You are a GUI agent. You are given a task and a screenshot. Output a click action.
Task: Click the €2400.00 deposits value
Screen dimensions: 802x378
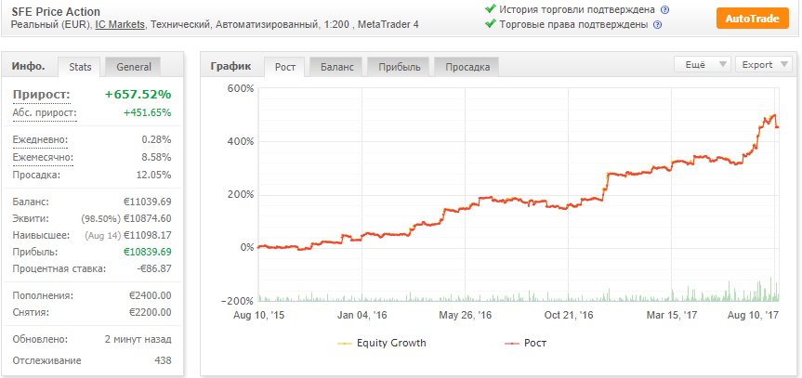click(150, 295)
